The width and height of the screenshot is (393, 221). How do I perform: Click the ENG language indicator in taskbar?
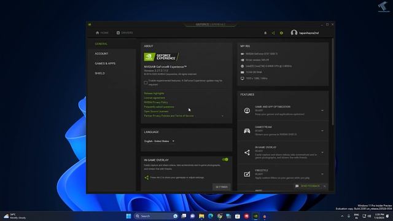click(x=356, y=216)
